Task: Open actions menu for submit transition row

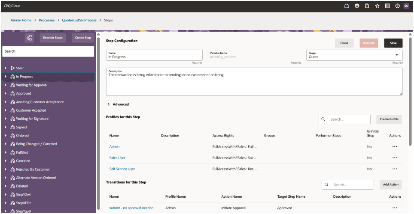Action: pyautogui.click(x=395, y=208)
